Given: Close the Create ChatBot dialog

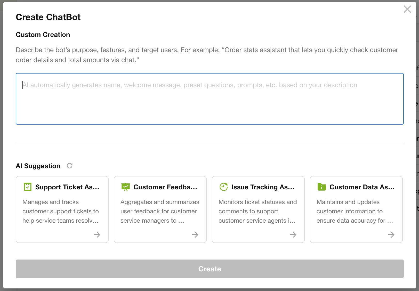Looking at the screenshot, I should 407,9.
